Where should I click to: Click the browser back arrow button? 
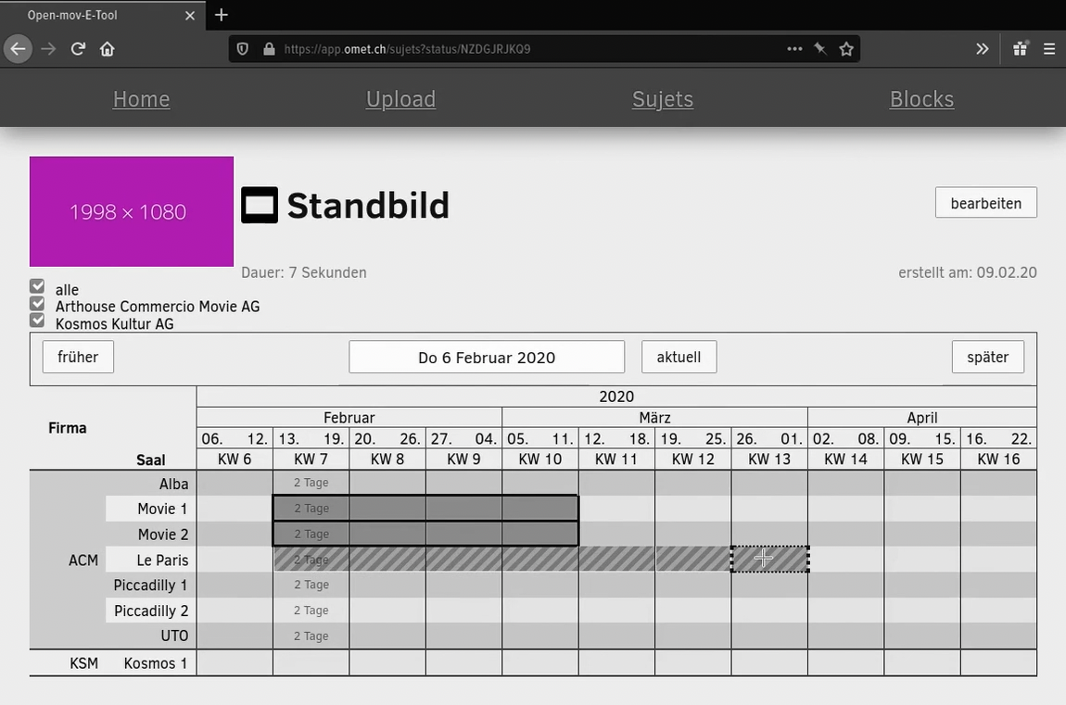click(18, 49)
